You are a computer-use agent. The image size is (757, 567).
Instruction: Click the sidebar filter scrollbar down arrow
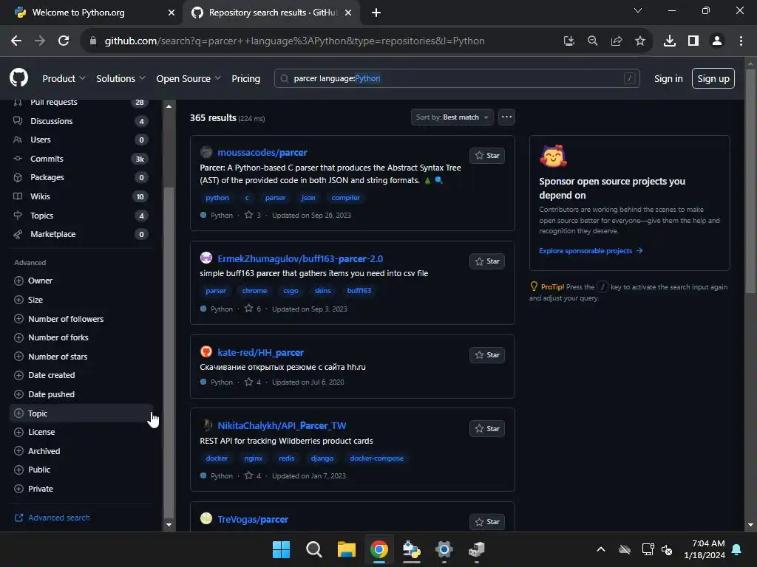click(x=169, y=525)
